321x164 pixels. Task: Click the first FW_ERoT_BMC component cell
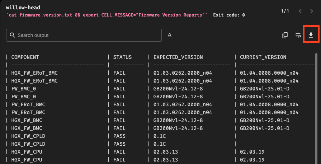[x=28, y=105]
